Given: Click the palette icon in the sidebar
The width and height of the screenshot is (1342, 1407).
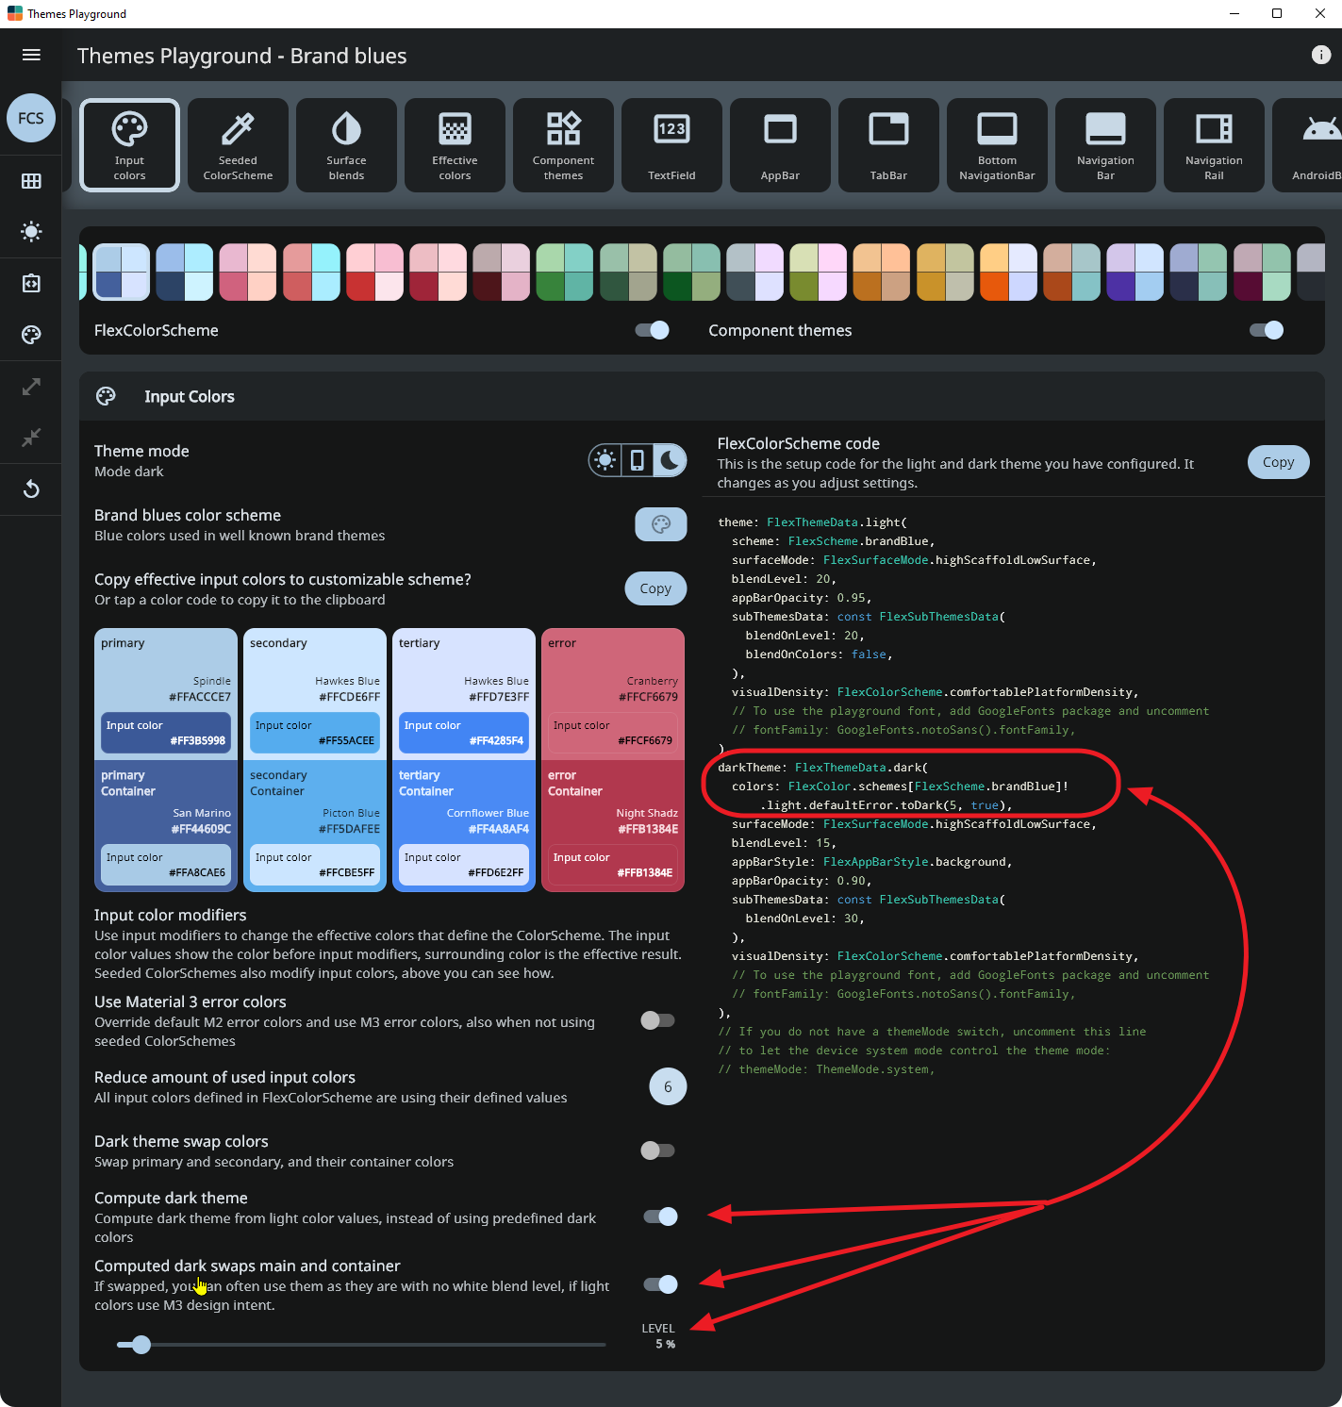Looking at the screenshot, I should point(31,335).
